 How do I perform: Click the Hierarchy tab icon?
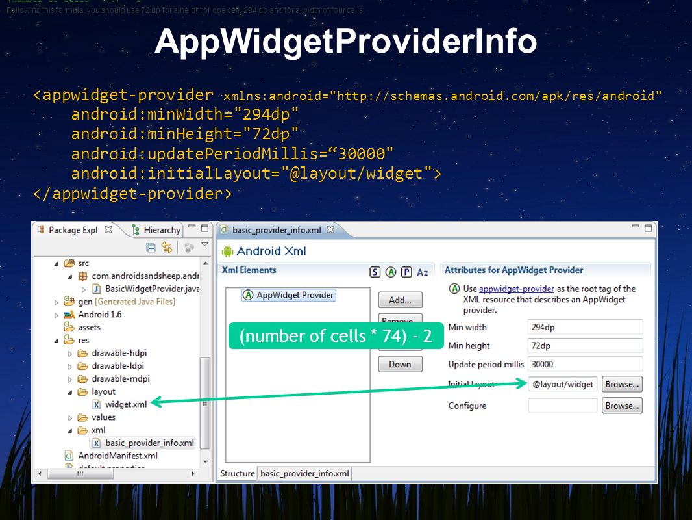pos(136,229)
